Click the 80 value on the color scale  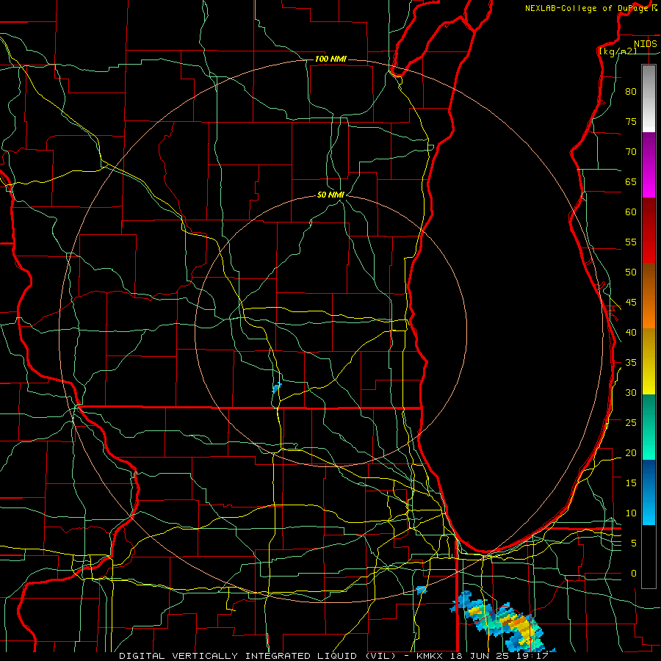[631, 92]
